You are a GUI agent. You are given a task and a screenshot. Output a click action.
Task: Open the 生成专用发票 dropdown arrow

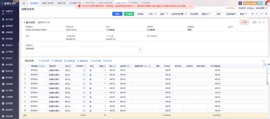(186, 14)
